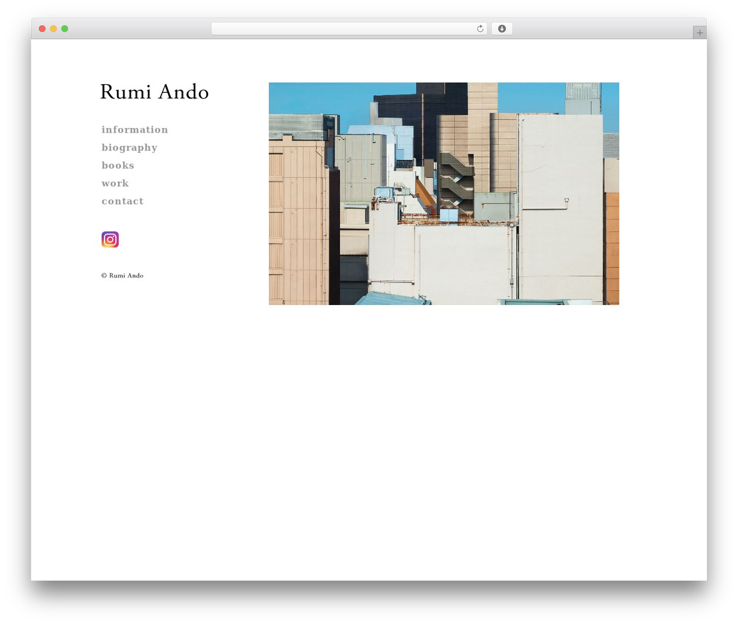This screenshot has height=625, width=738.
Task: Go to the books page
Action: [x=118, y=165]
